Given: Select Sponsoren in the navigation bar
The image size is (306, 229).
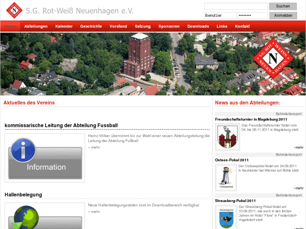Looking at the screenshot, I should click(169, 26).
